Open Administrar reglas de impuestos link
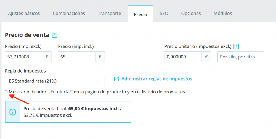The image size is (276, 139). click(x=156, y=79)
